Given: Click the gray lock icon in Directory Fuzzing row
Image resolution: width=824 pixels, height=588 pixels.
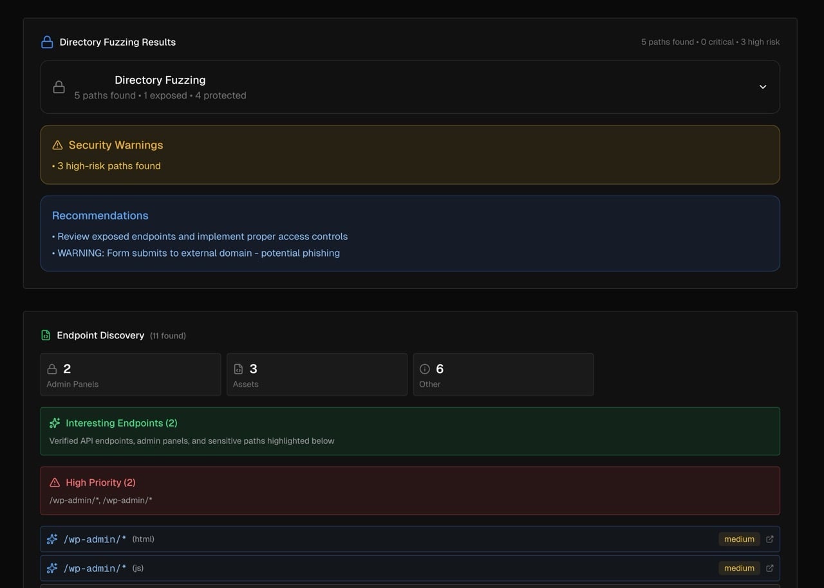Looking at the screenshot, I should point(59,87).
